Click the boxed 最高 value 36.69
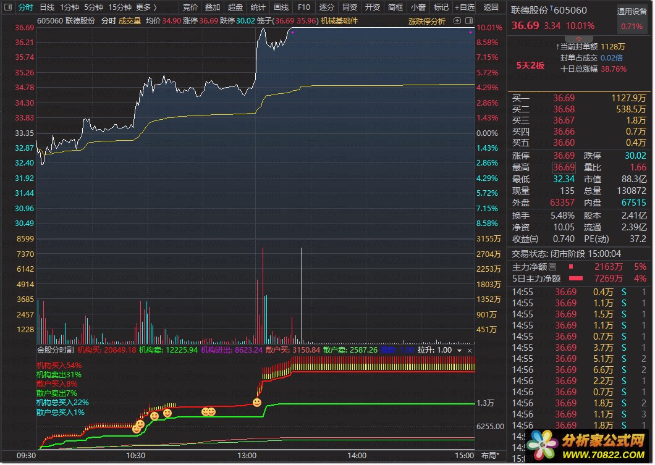Viewport: 655px width, 465px height. pyautogui.click(x=564, y=167)
